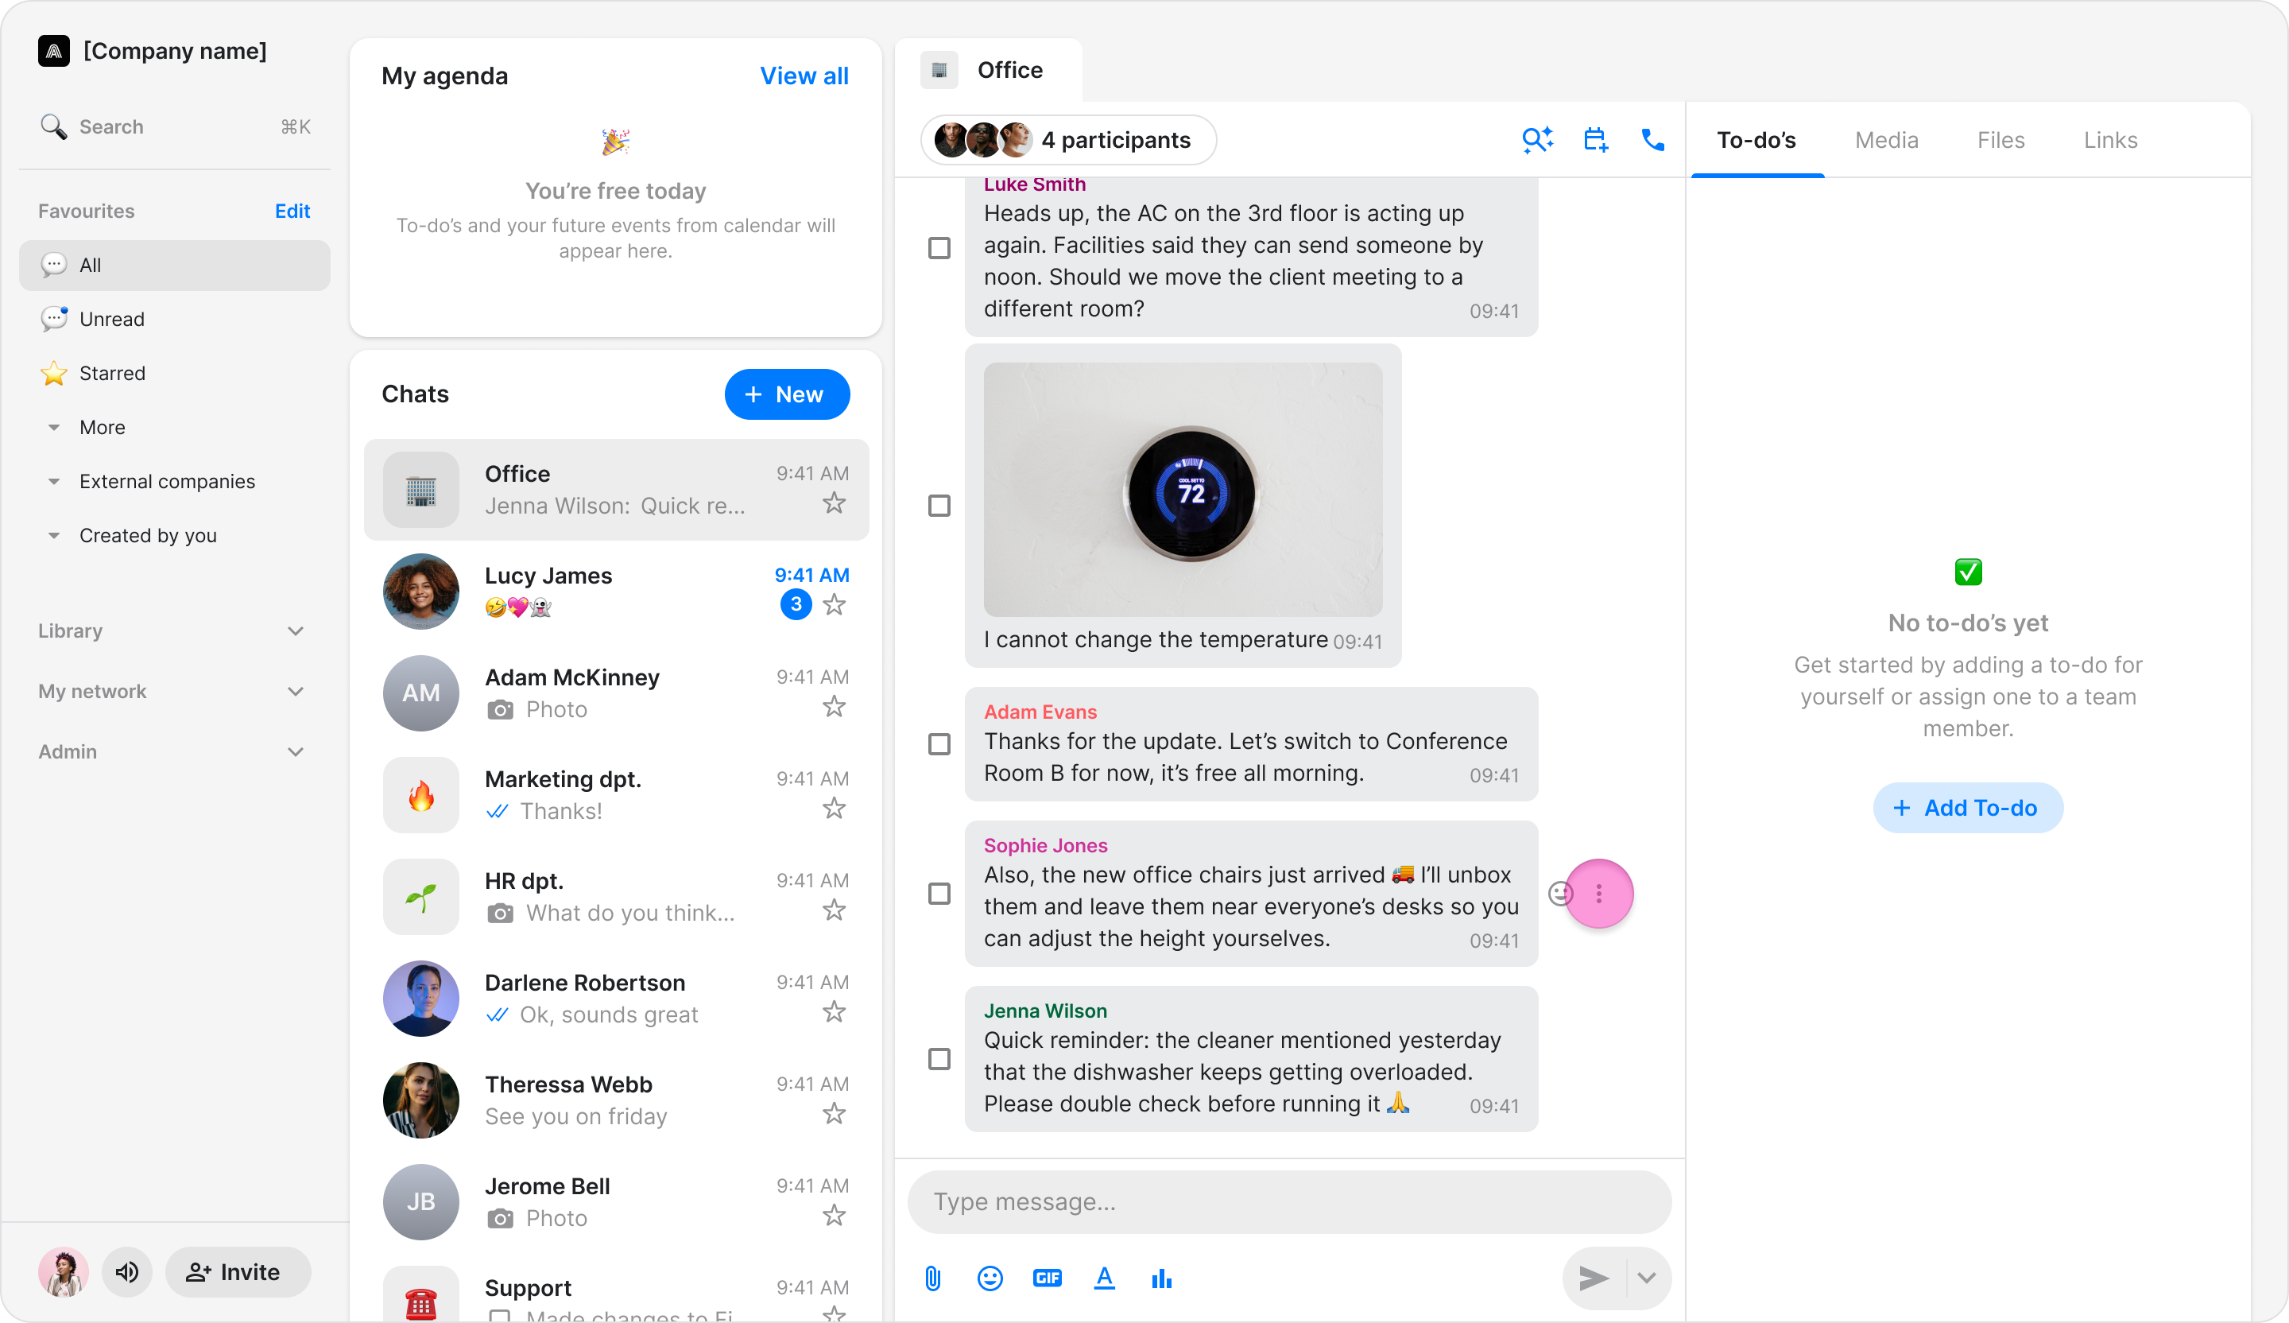Switch to the Links tab
The width and height of the screenshot is (2289, 1323).
coord(2110,140)
